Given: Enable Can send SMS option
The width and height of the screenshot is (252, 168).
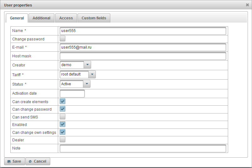Looking at the screenshot, I should pos(63,117).
